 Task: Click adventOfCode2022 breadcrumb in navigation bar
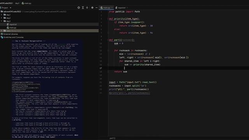click(x=6, y=3)
